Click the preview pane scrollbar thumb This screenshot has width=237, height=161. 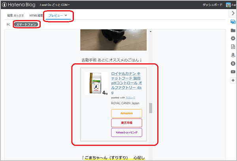[150, 108]
